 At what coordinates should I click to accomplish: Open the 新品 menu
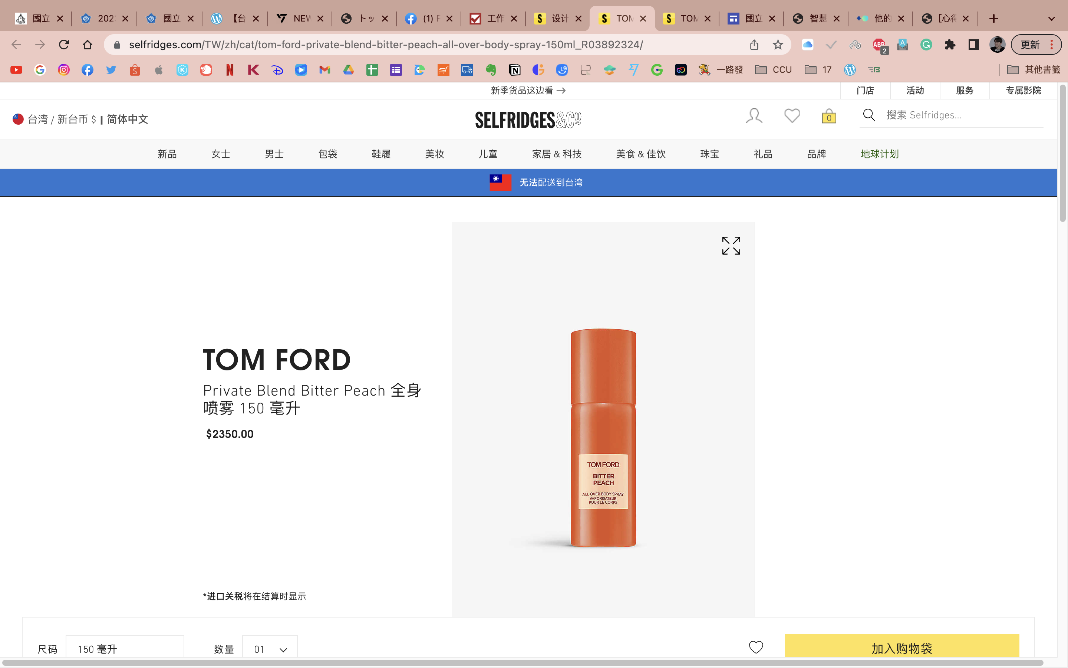click(167, 154)
